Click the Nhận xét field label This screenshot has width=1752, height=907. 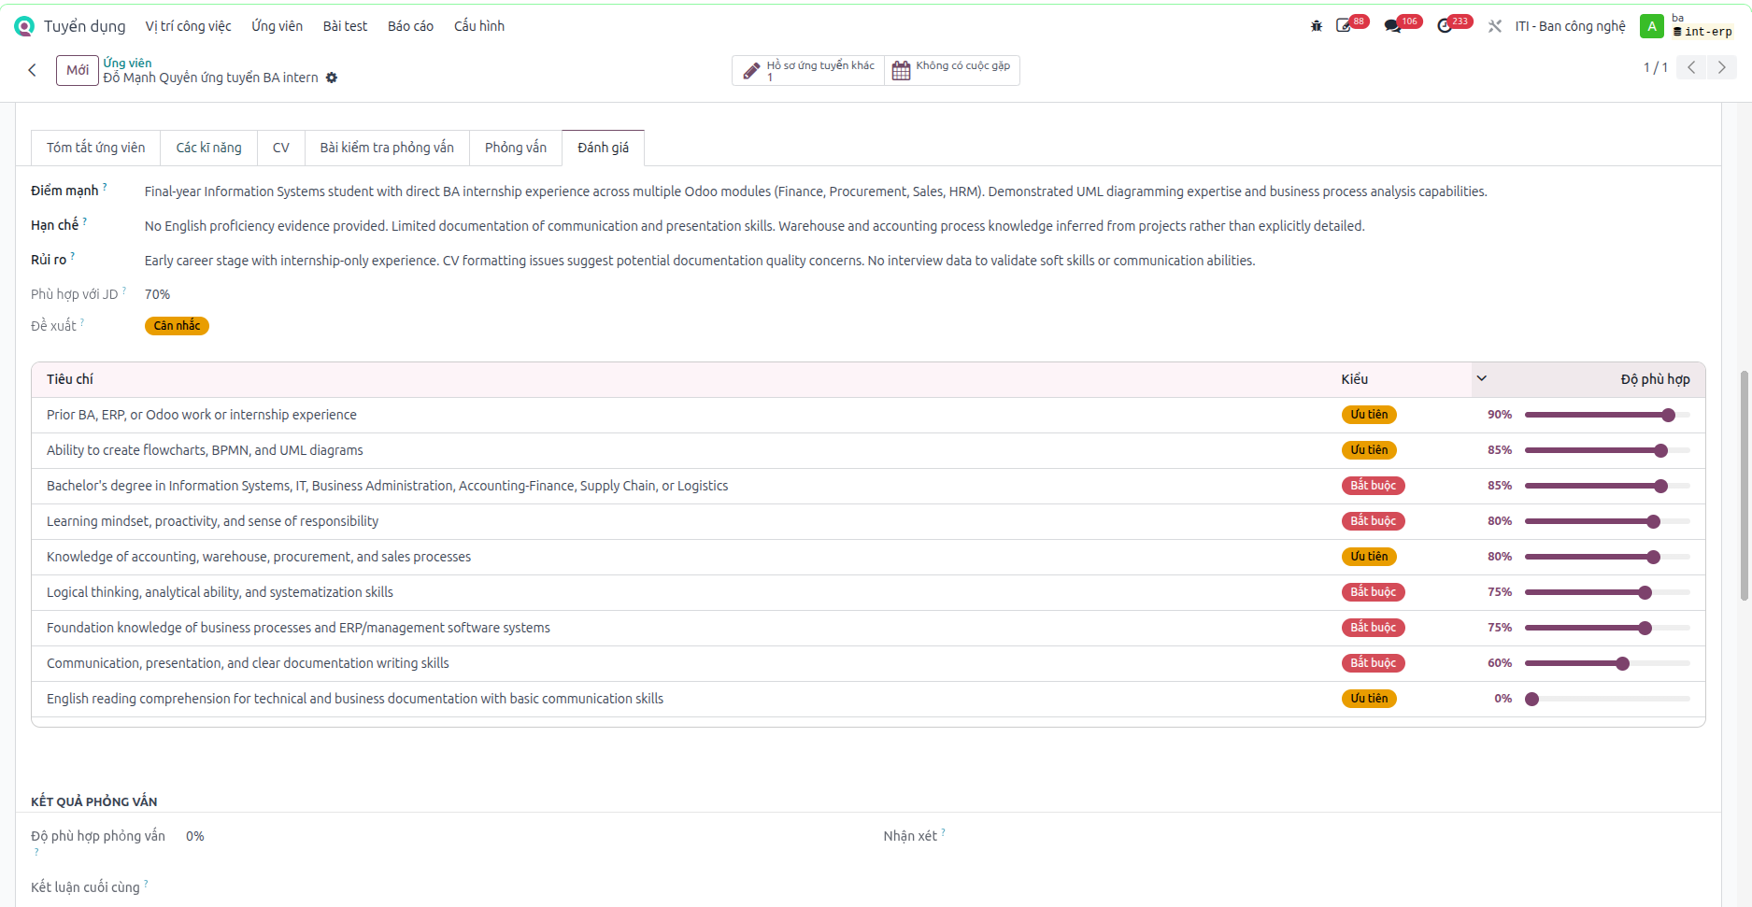pyautogui.click(x=910, y=836)
